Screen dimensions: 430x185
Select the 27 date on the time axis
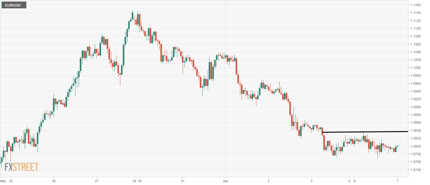[96, 181]
